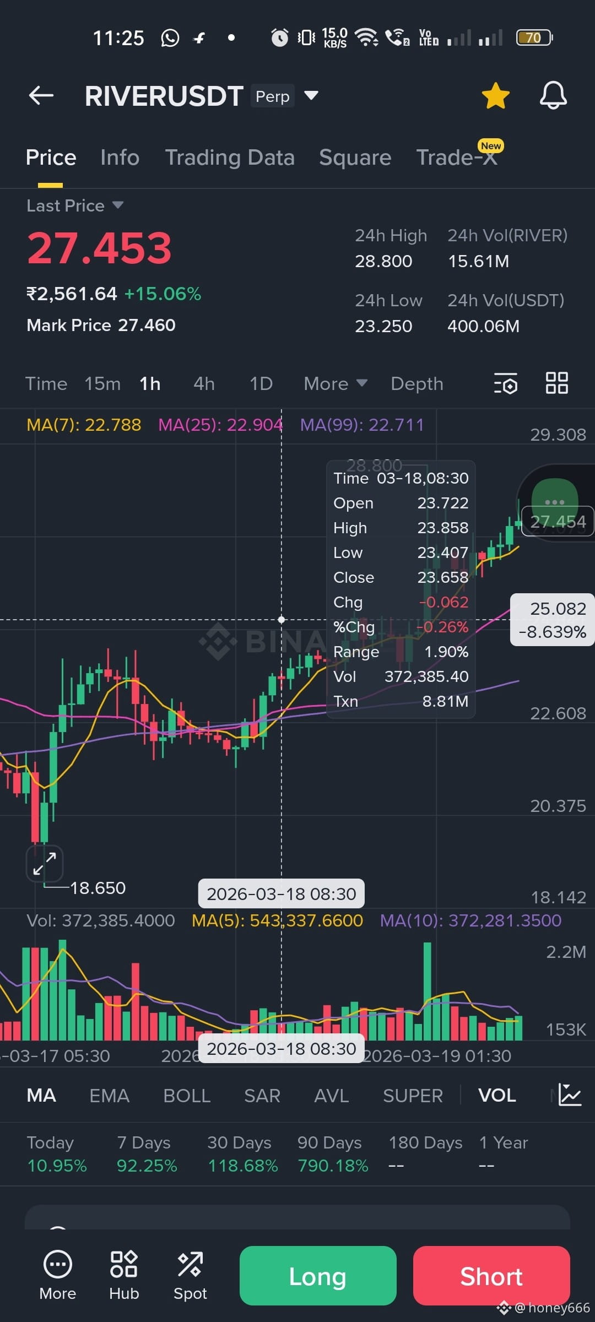
Task: Switch chart to 1D timeframe
Action: click(261, 383)
